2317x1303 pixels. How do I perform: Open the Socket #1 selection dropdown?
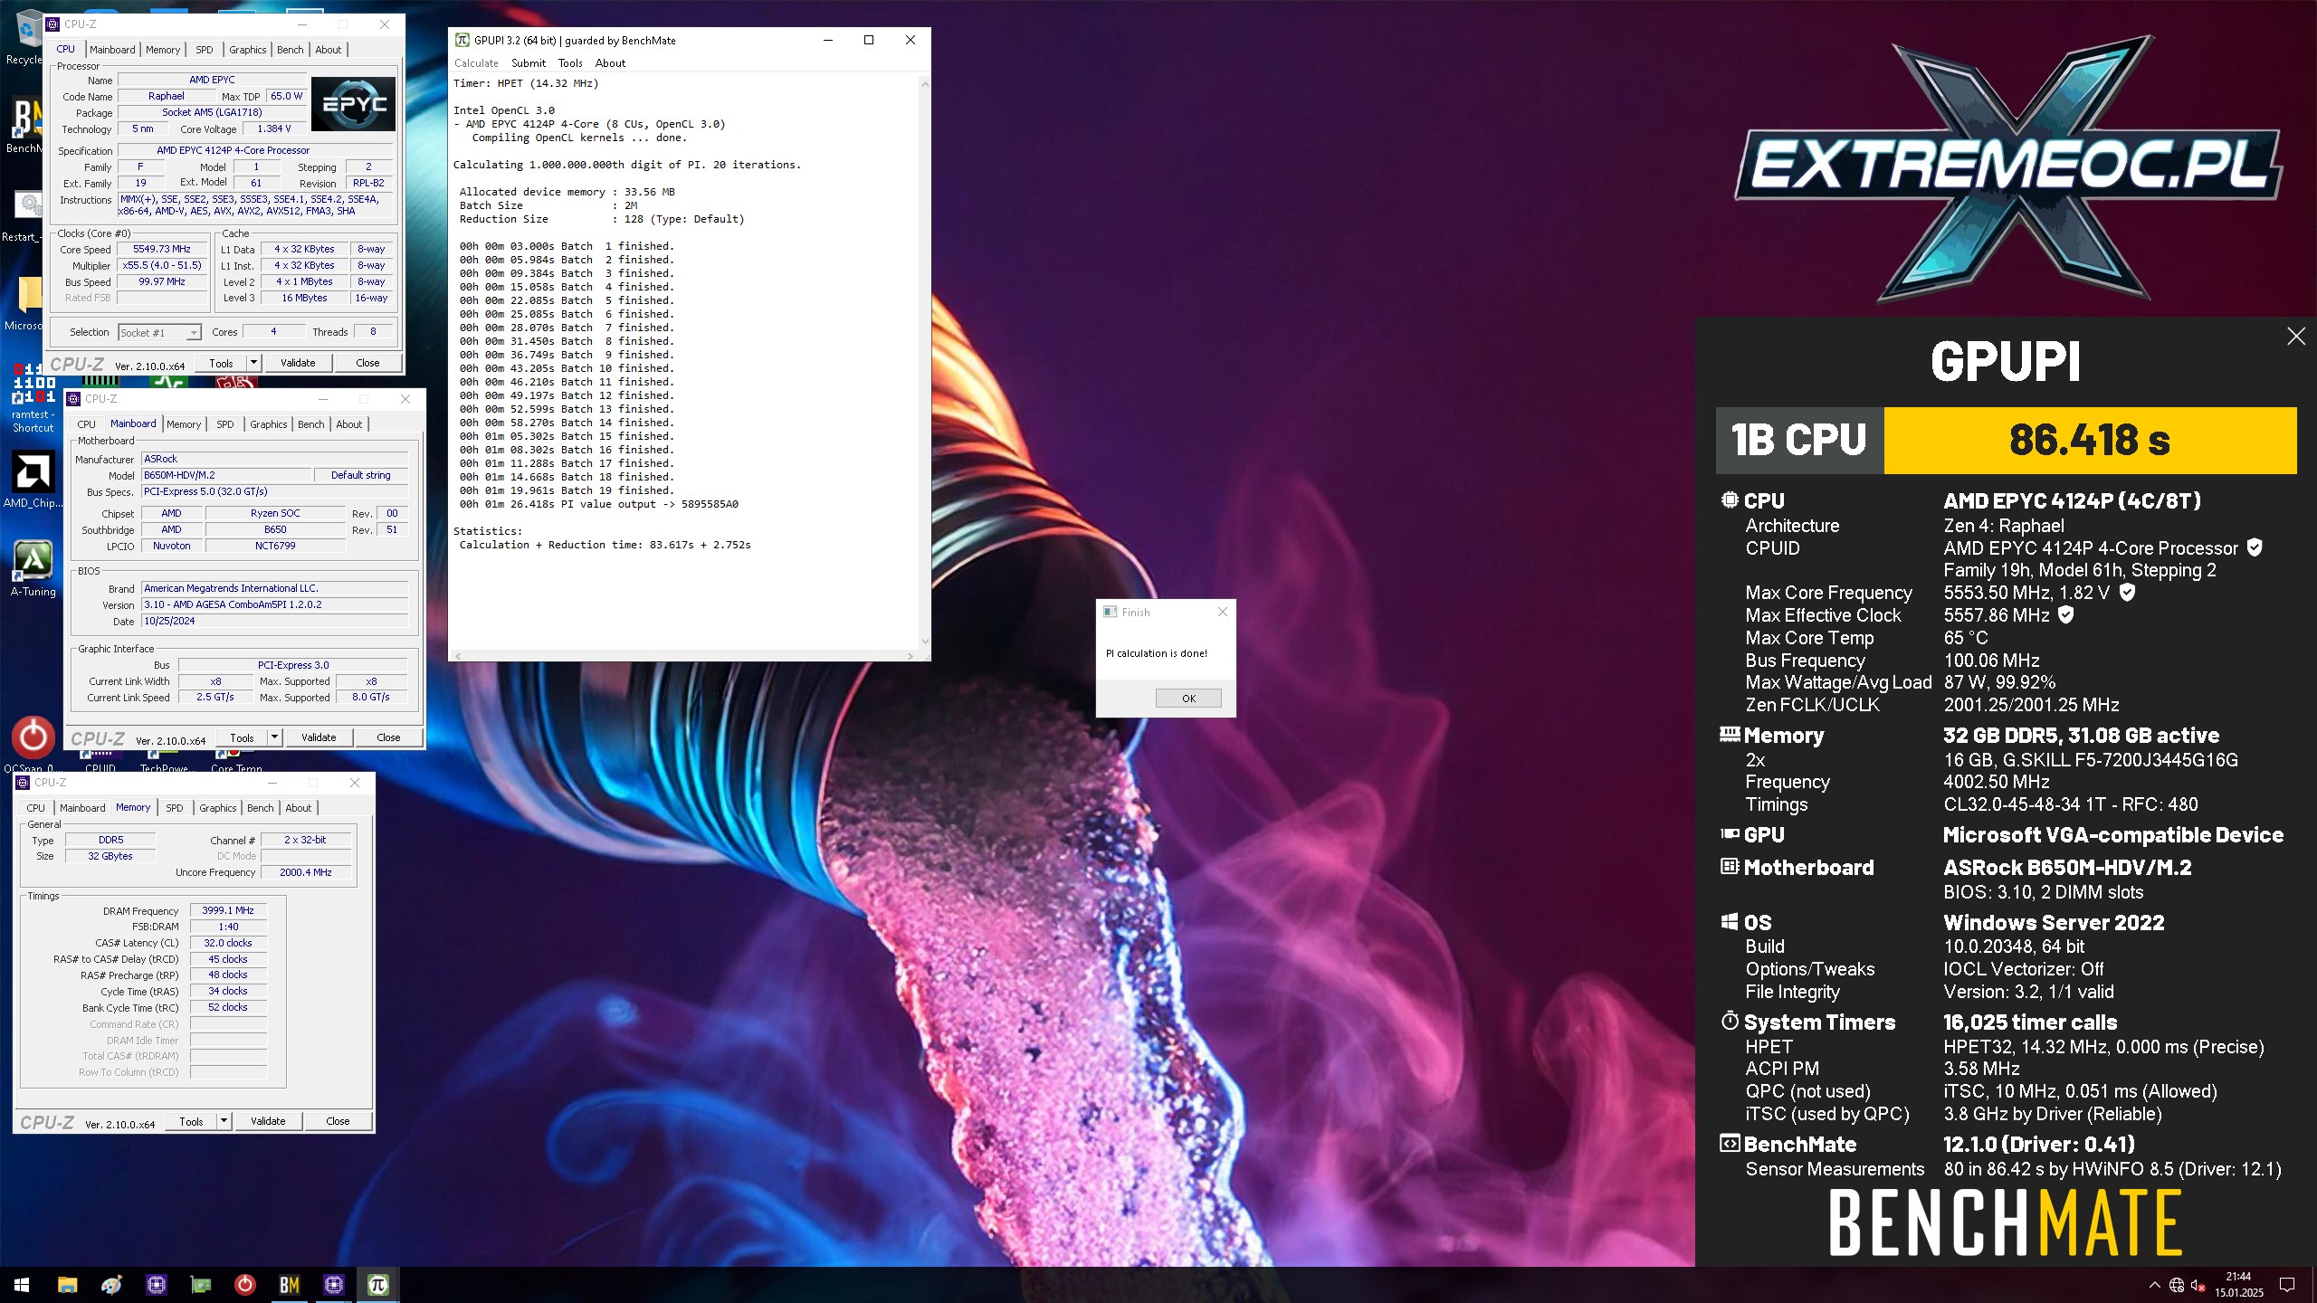159,333
